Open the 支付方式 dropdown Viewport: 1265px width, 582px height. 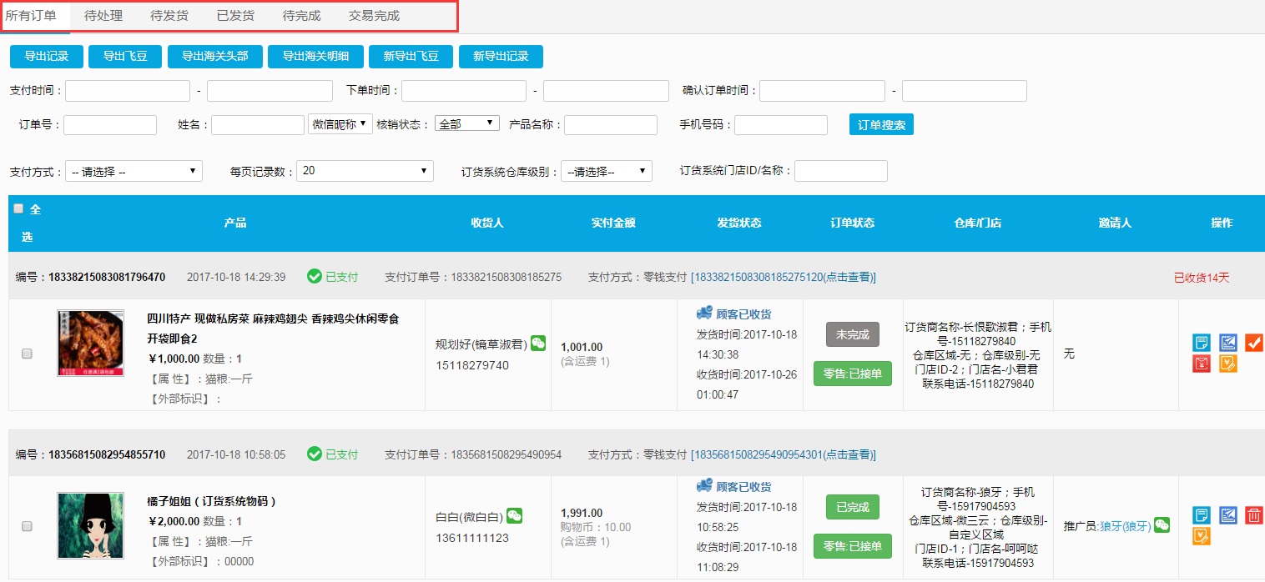(x=134, y=171)
